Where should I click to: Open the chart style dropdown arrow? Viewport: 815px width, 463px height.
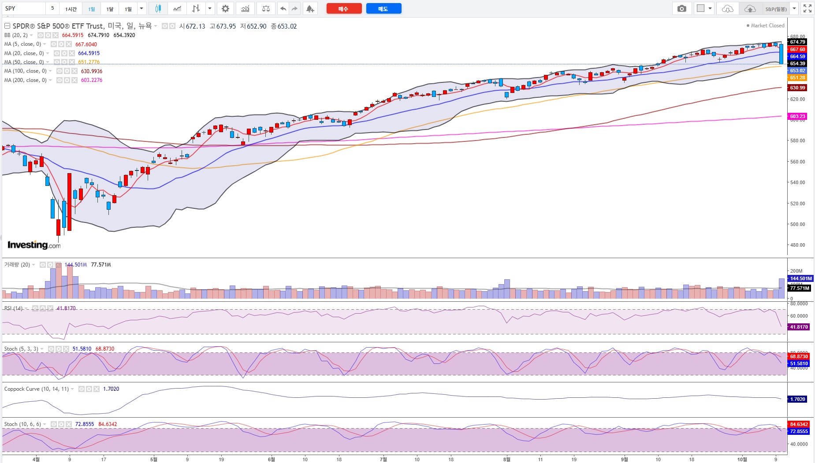(x=210, y=8)
